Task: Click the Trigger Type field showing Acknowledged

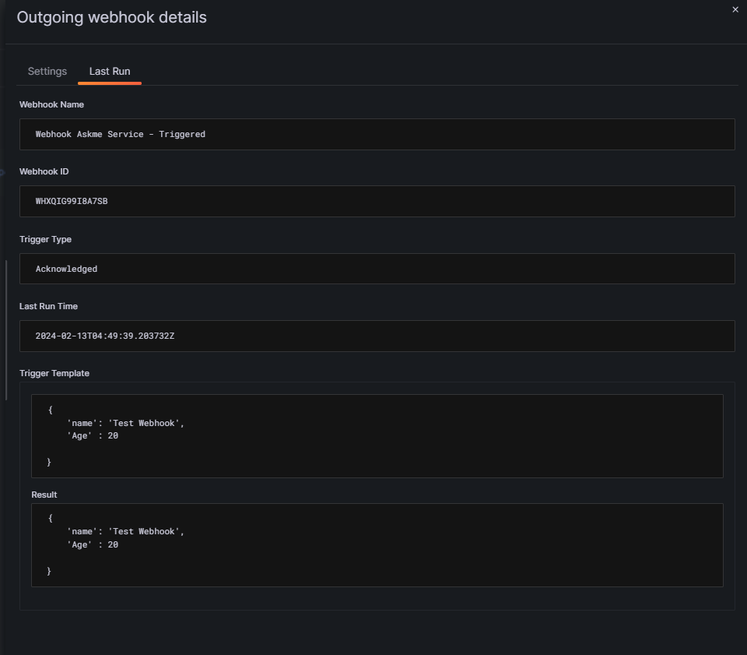Action: click(x=377, y=269)
